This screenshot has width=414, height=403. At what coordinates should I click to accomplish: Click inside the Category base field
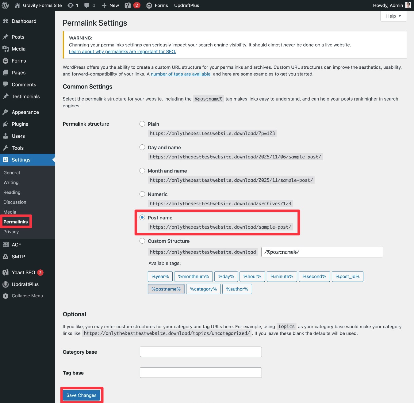coord(201,352)
